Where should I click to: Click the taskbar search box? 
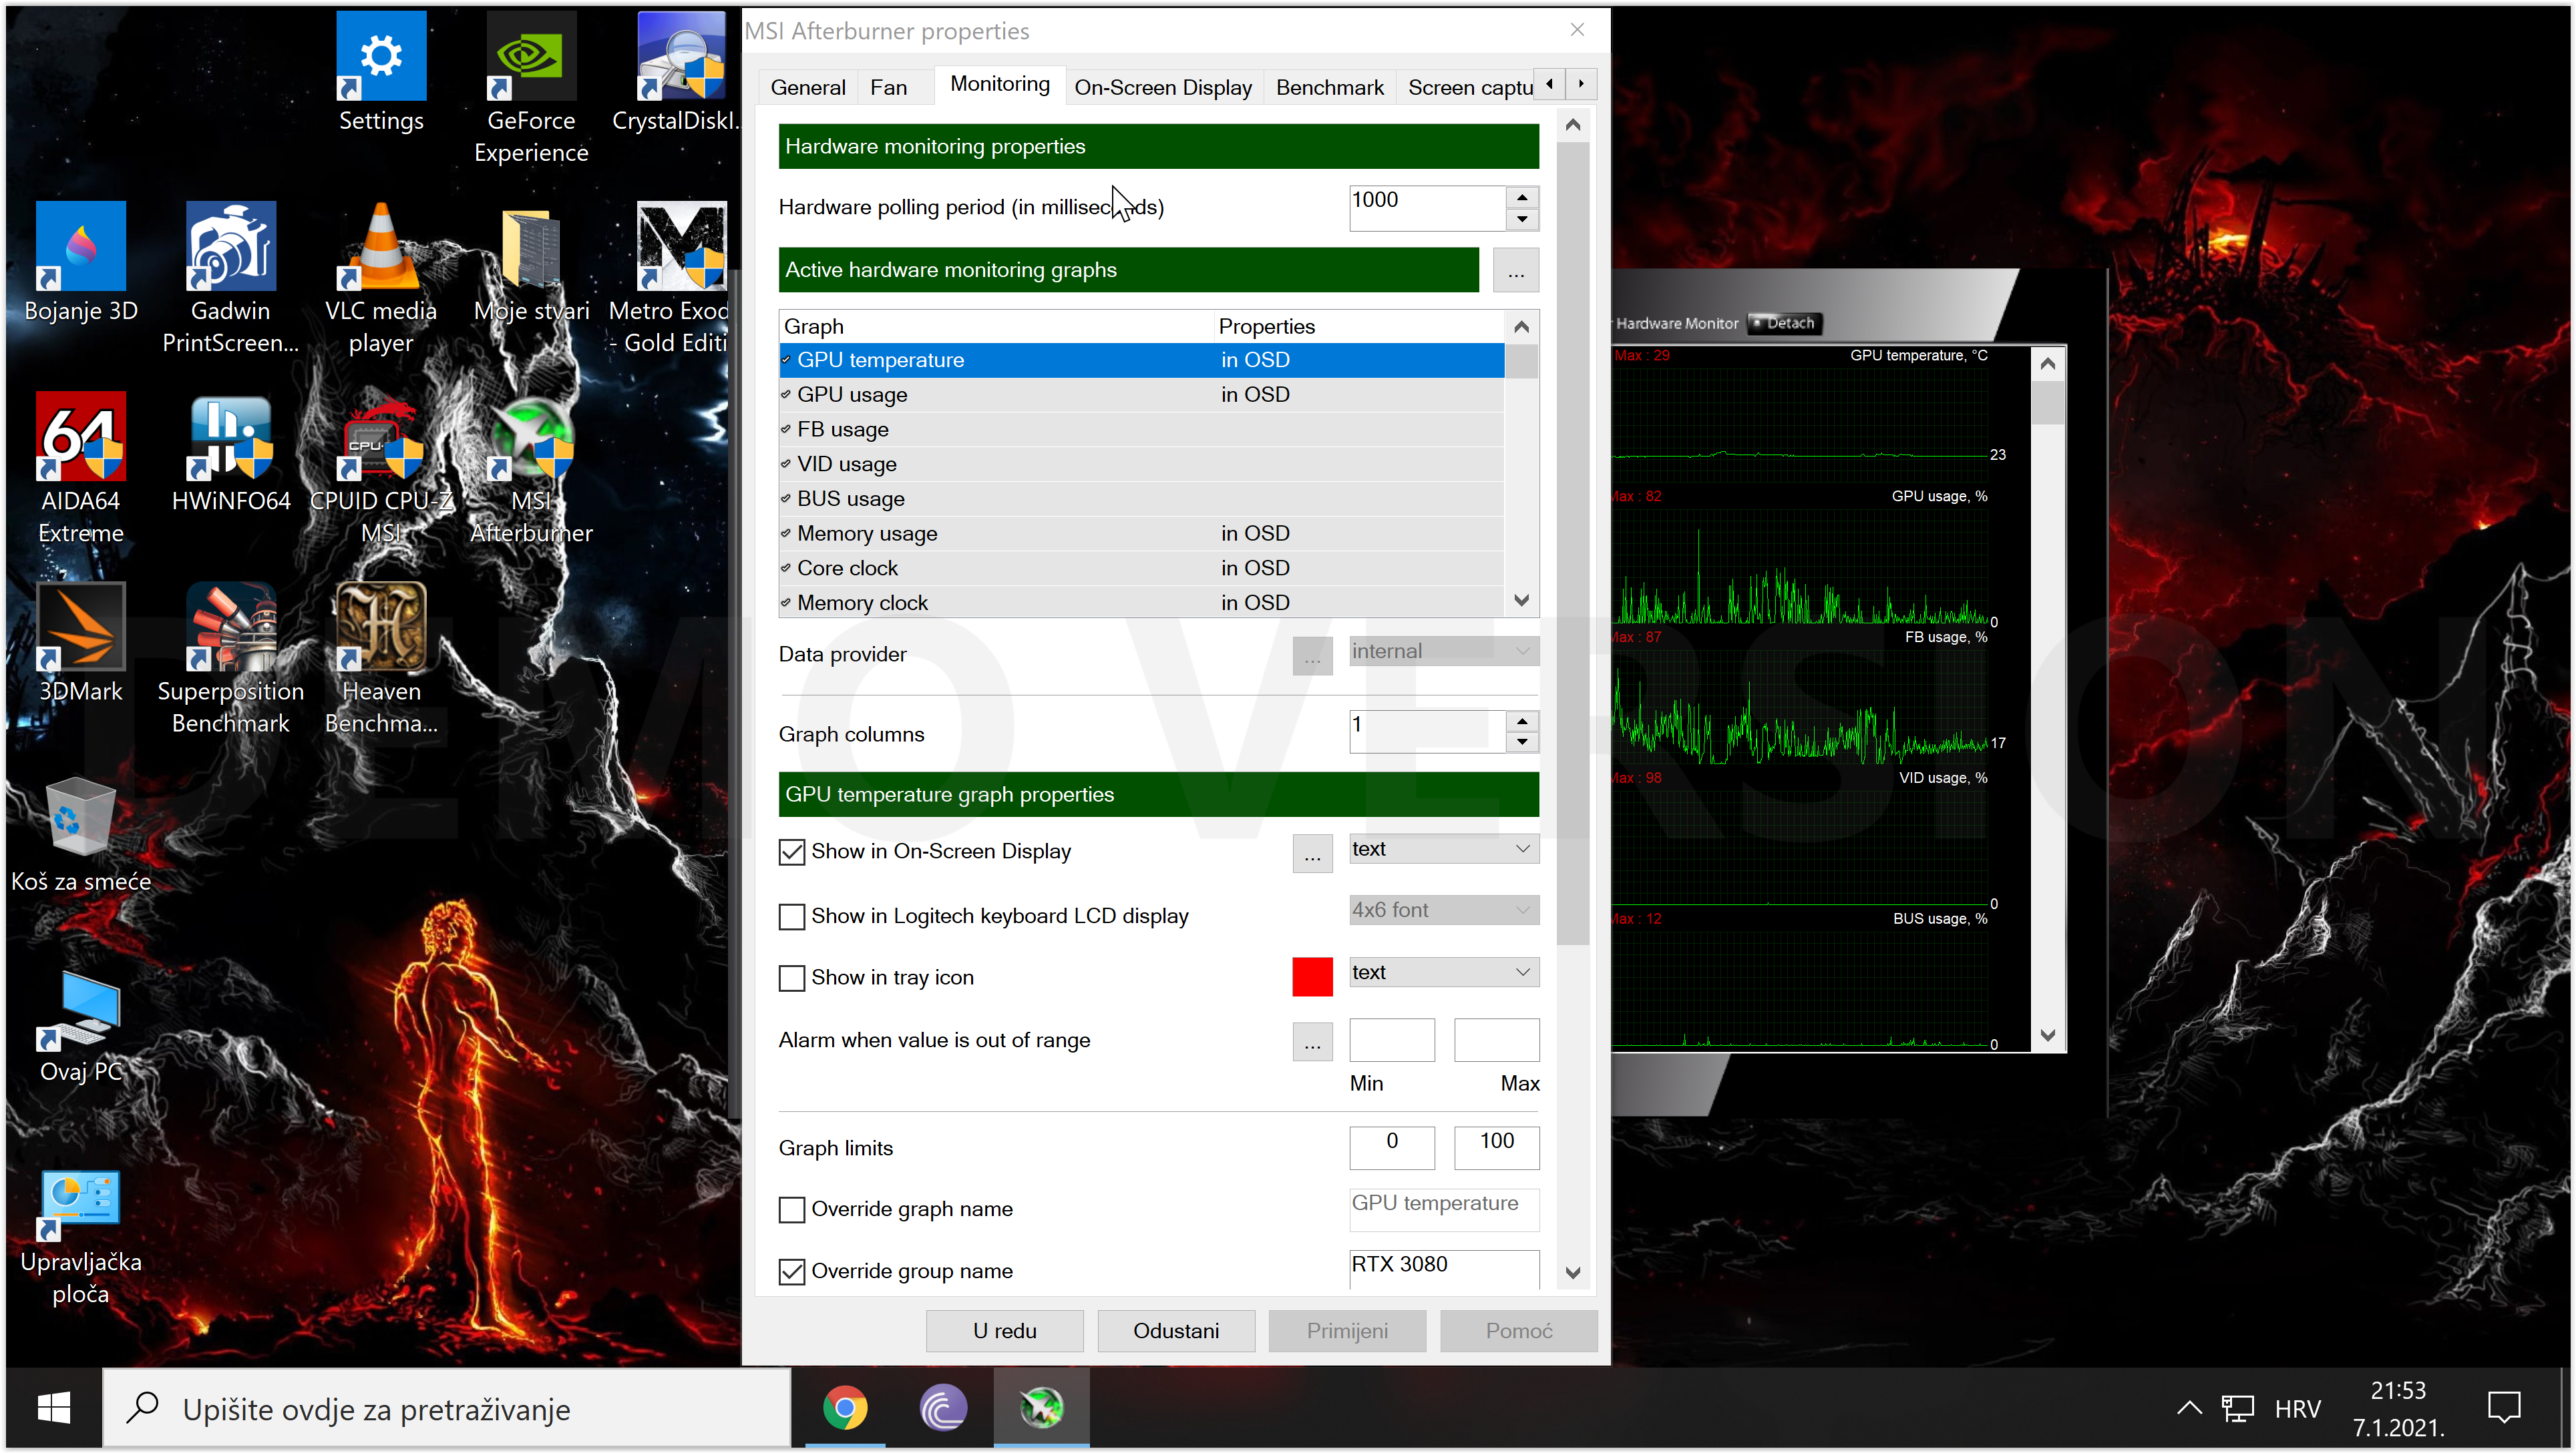446,1409
